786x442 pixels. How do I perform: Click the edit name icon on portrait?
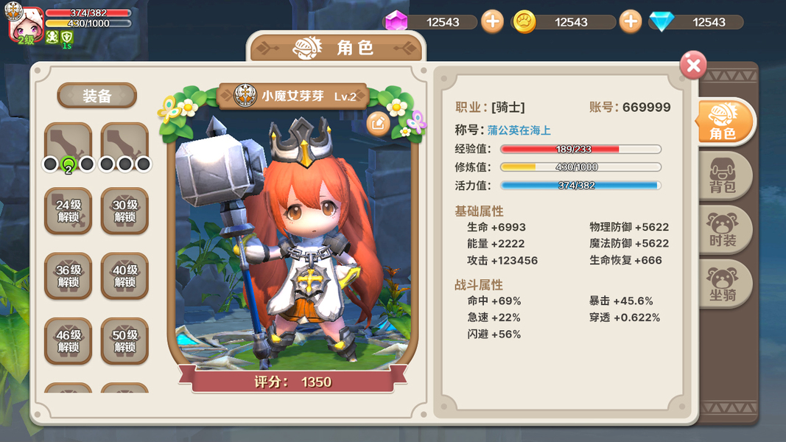[x=378, y=123]
